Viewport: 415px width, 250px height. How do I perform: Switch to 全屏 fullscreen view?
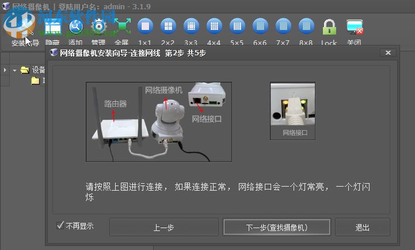122,26
